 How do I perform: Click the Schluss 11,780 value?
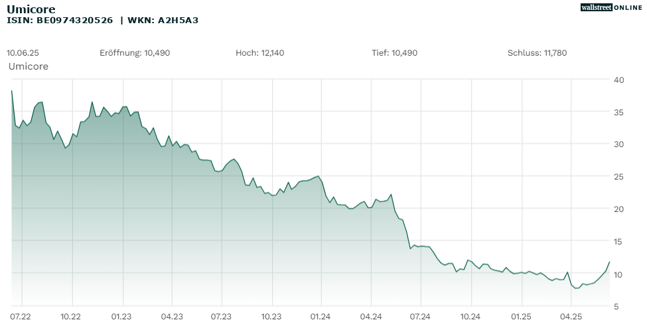pyautogui.click(x=537, y=53)
